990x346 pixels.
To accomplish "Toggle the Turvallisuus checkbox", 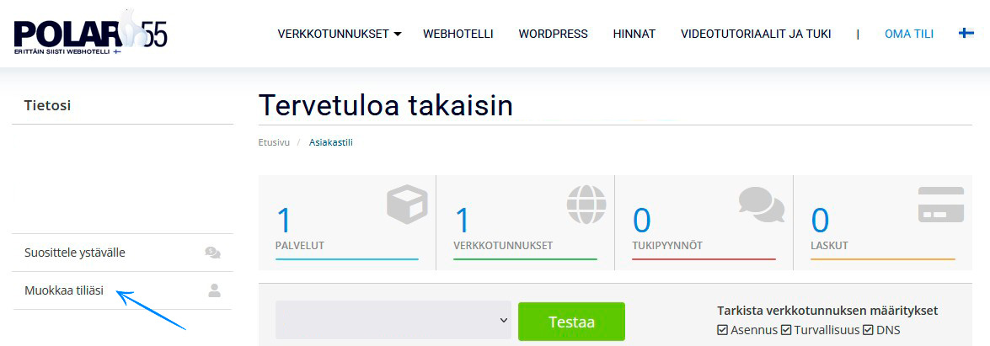I will coord(786,330).
